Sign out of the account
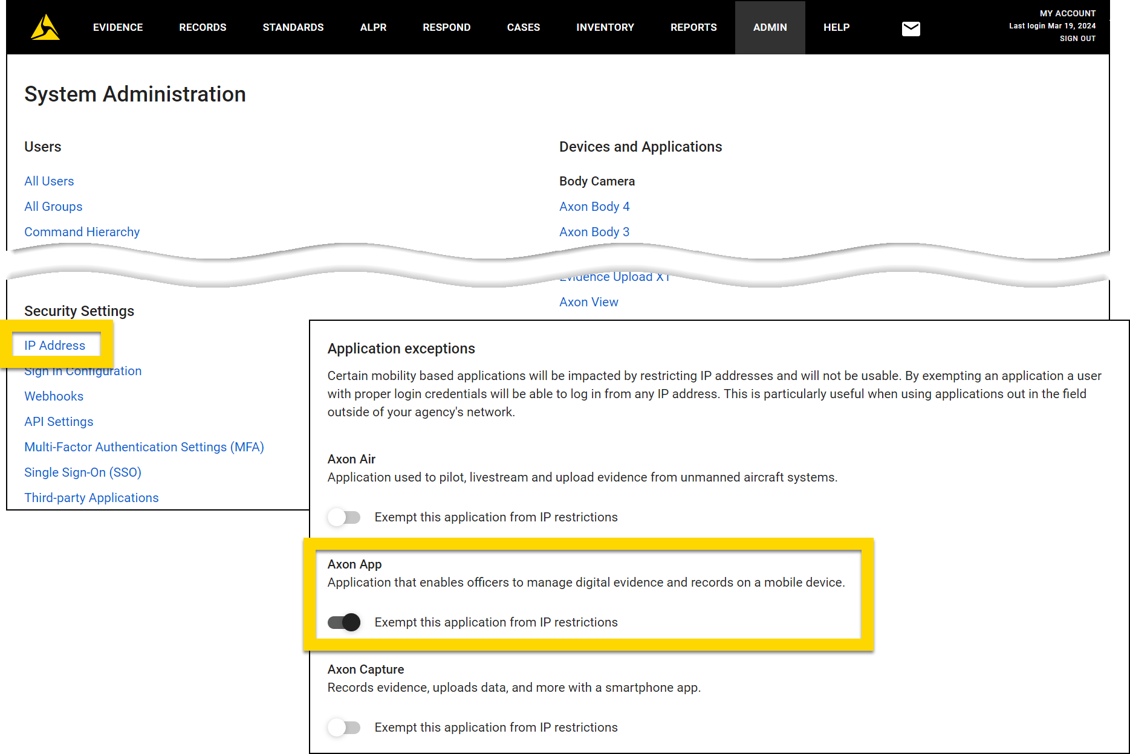This screenshot has width=1130, height=754. pyautogui.click(x=1077, y=38)
